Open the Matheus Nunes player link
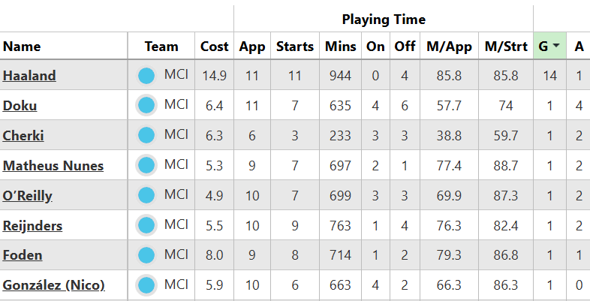590x301 pixels. tap(53, 166)
